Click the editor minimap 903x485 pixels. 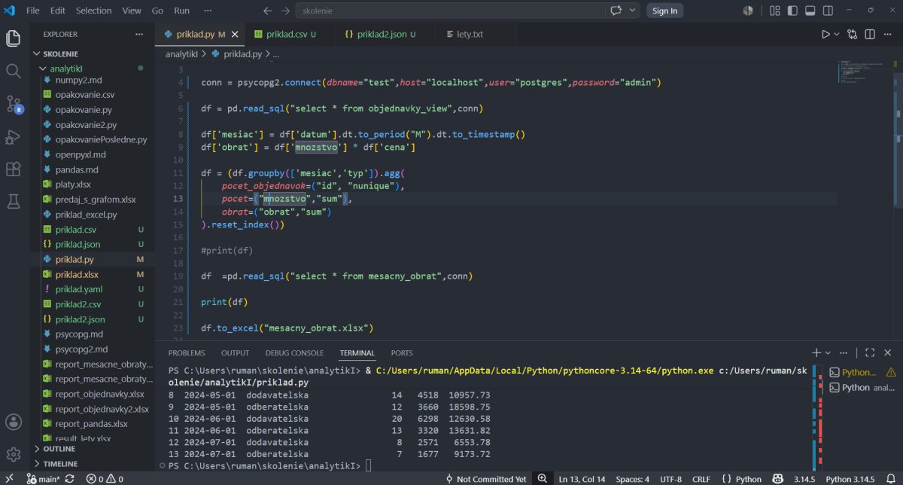pos(865,72)
